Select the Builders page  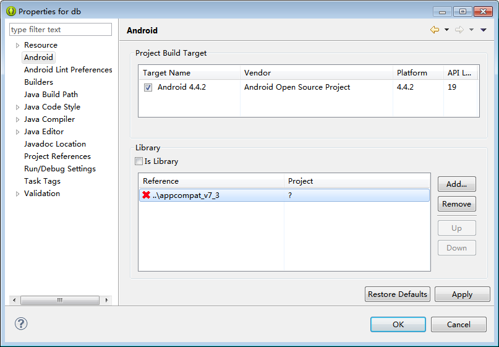(38, 82)
